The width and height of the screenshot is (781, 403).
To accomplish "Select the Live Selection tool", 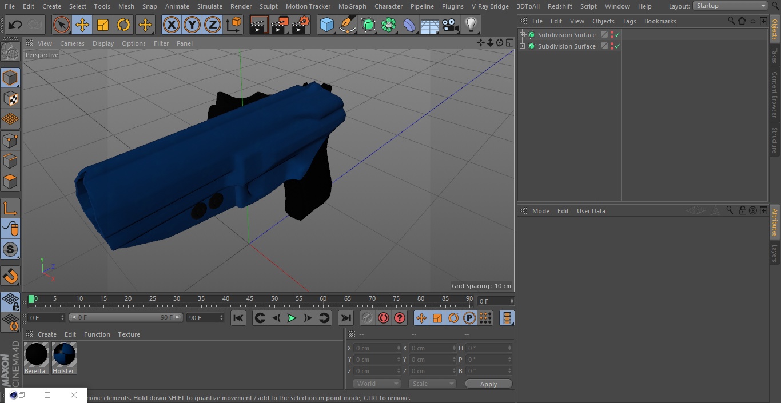I will coord(61,25).
